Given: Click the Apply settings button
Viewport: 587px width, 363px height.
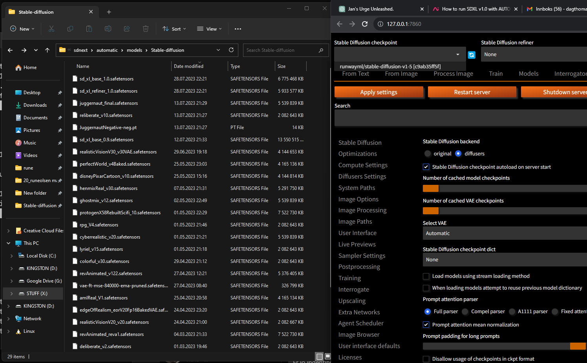Looking at the screenshot, I should 379,92.
